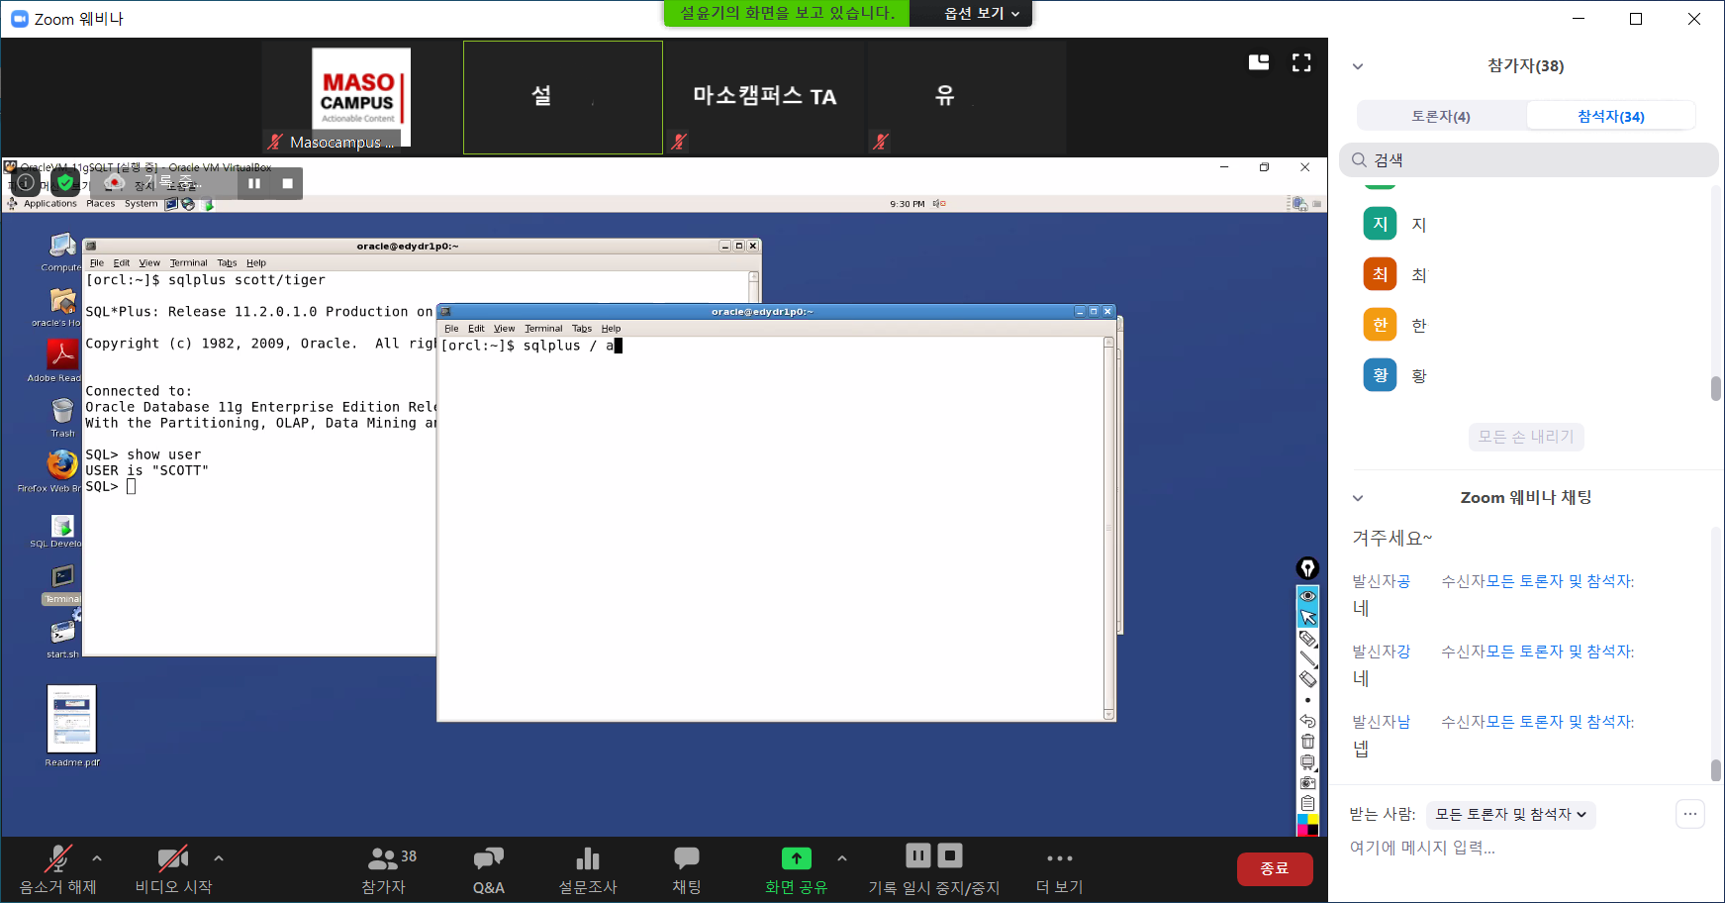Click the green encryption shield icon
This screenshot has width=1725, height=903.
[65, 182]
